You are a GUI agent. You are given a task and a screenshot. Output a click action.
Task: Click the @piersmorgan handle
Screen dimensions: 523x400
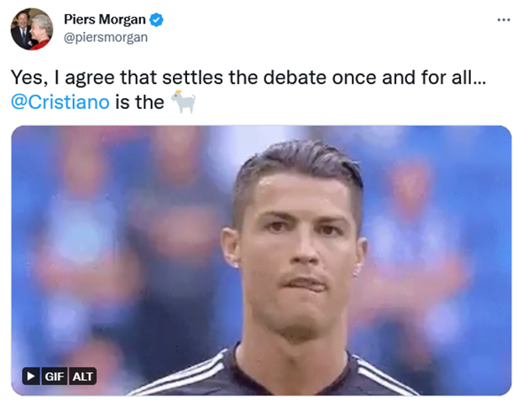coord(106,37)
